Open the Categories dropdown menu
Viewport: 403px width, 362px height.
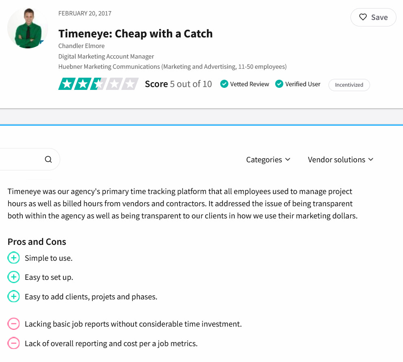tap(268, 159)
